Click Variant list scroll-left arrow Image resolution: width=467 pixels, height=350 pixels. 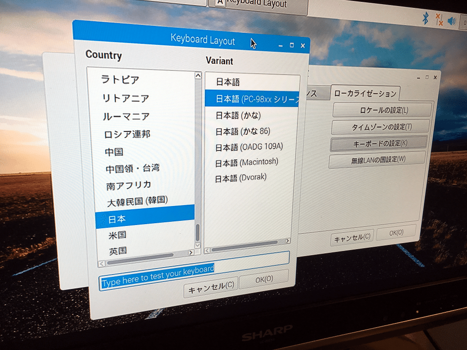click(207, 250)
